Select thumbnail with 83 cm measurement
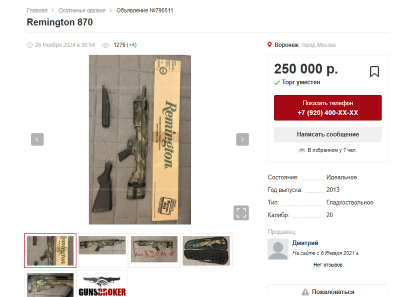The image size is (395, 297). [x=154, y=249]
